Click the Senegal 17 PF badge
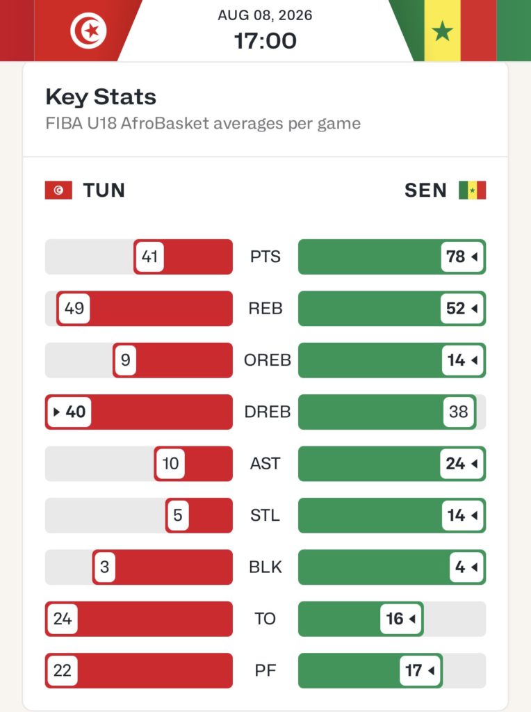Screen dimensions: 531x712 [x=420, y=670]
